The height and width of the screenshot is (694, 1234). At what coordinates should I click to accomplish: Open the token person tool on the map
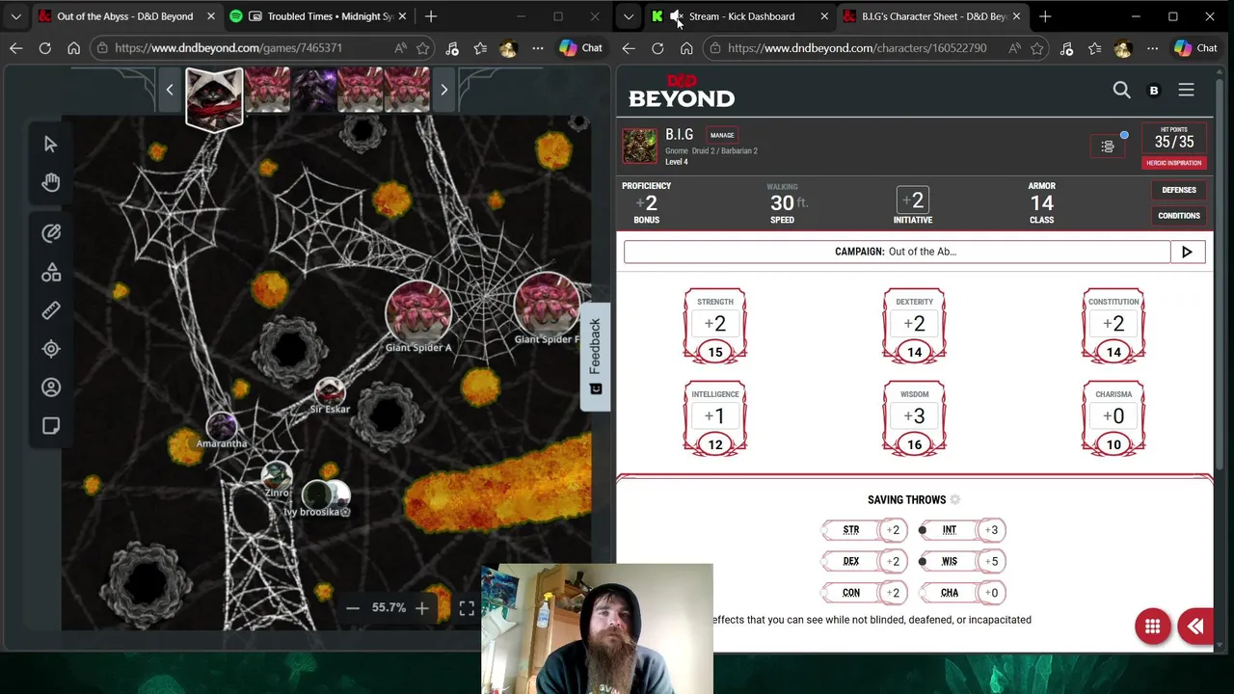50,387
